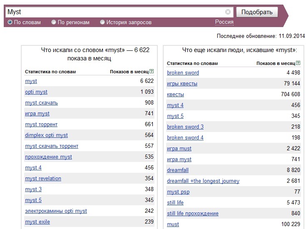Open the 'myst 3' keyword link
The height and width of the screenshot is (229, 306).
pyautogui.click(x=33, y=189)
